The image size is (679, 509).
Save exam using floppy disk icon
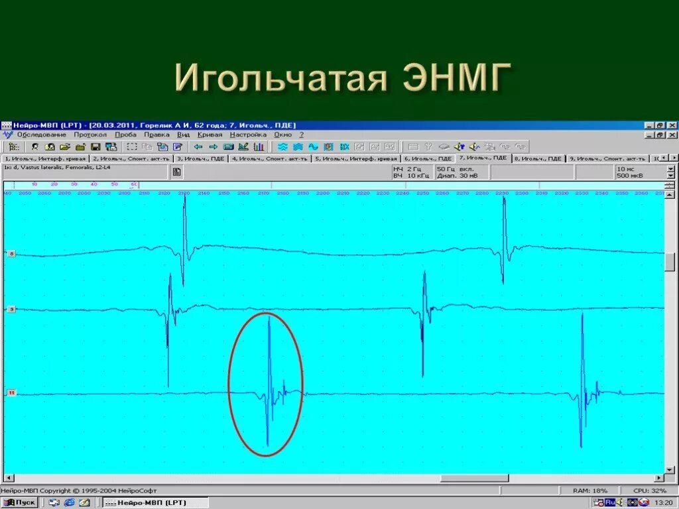[x=95, y=146]
